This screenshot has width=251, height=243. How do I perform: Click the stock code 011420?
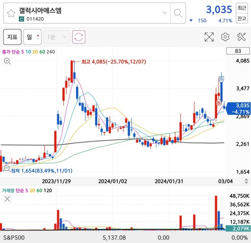(x=35, y=19)
